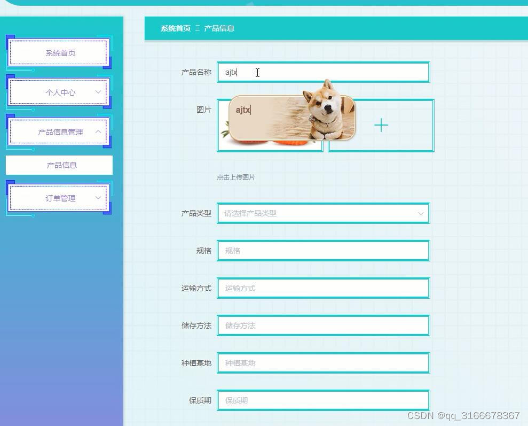Click the 产品信息 breadcrumb tab

(219, 28)
